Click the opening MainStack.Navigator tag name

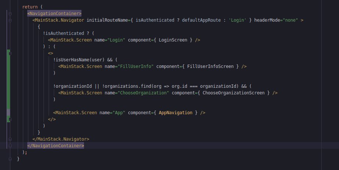tap(59, 20)
